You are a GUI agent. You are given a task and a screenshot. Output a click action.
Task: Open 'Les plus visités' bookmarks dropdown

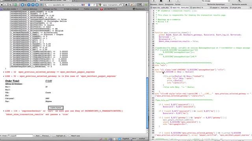coord(9,9)
